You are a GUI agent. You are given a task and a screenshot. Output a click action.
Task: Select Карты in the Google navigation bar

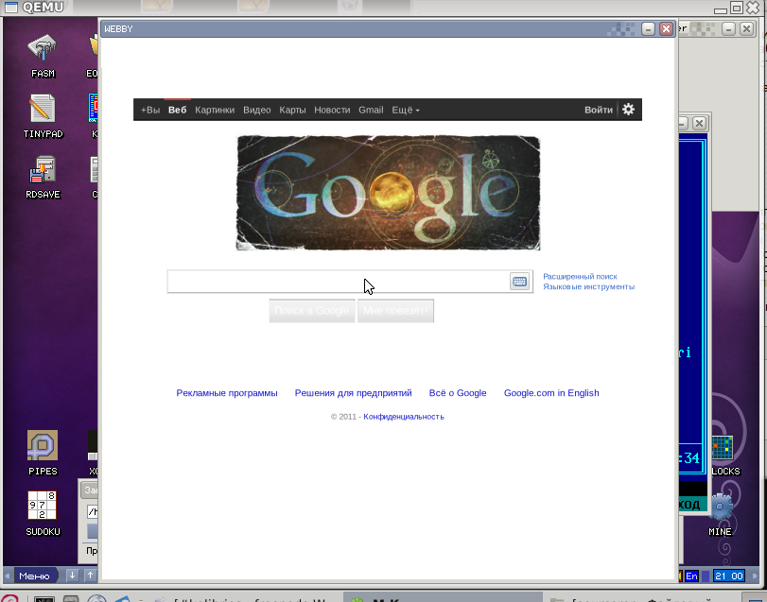tap(292, 110)
